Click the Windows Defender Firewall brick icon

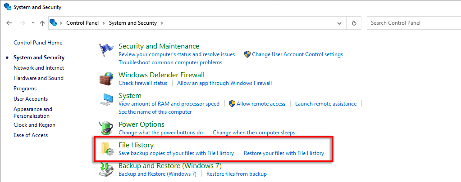click(106, 79)
